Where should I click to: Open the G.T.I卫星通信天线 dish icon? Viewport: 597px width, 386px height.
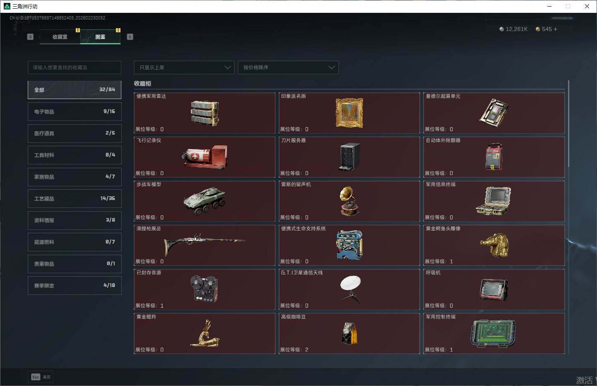350,289
